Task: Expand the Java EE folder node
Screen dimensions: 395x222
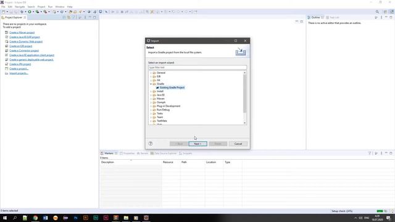Action: [151, 95]
